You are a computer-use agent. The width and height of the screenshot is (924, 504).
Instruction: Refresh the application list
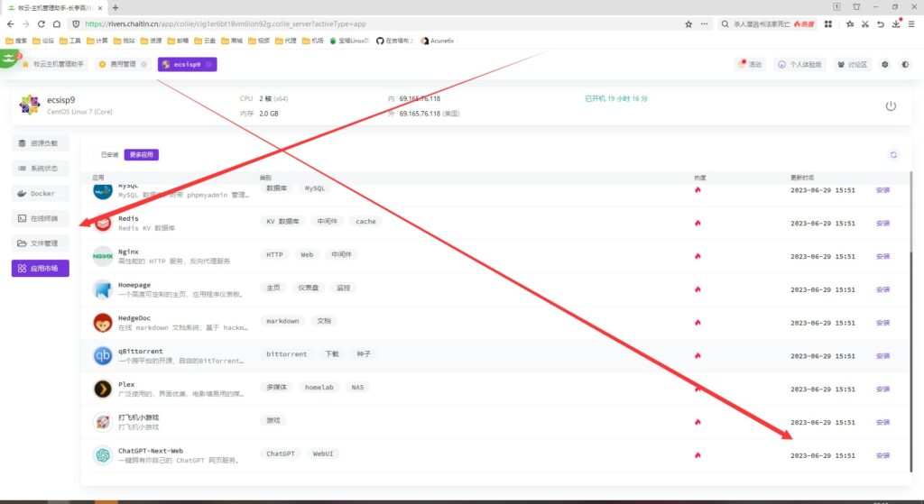coord(893,155)
